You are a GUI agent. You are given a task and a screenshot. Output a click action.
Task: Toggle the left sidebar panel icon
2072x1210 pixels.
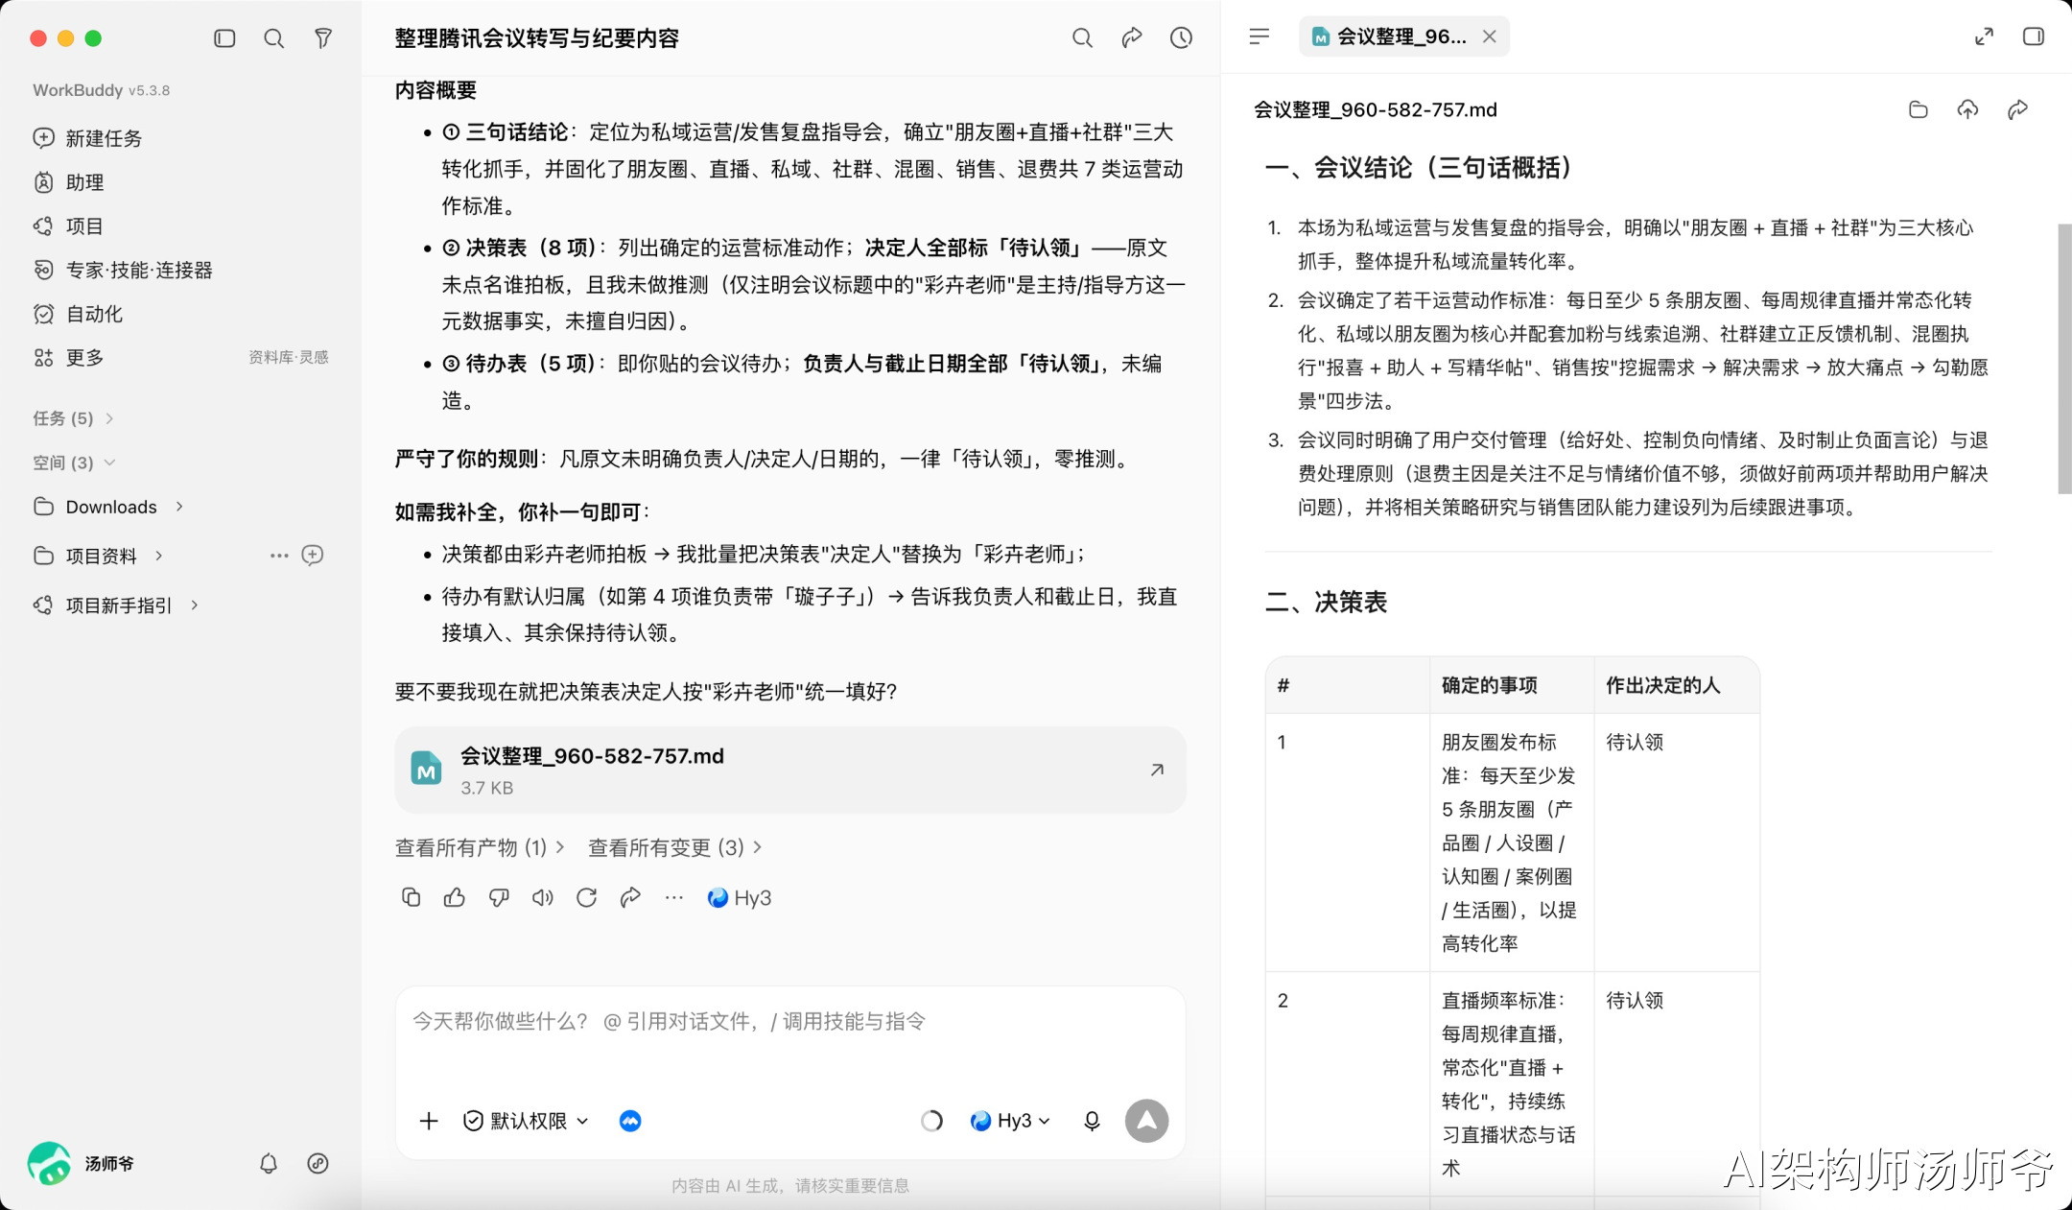pos(224,38)
